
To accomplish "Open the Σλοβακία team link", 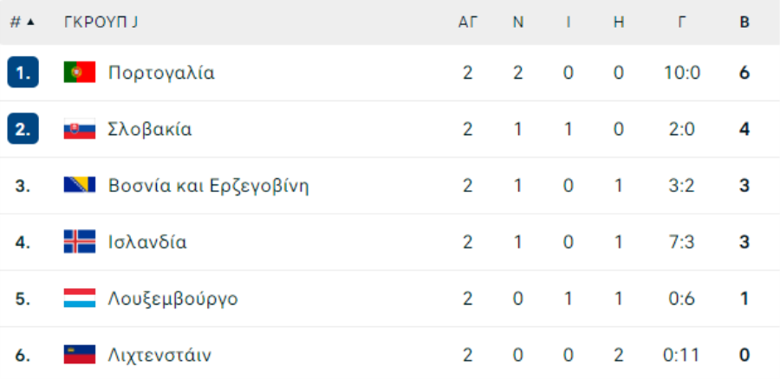I will point(150,130).
